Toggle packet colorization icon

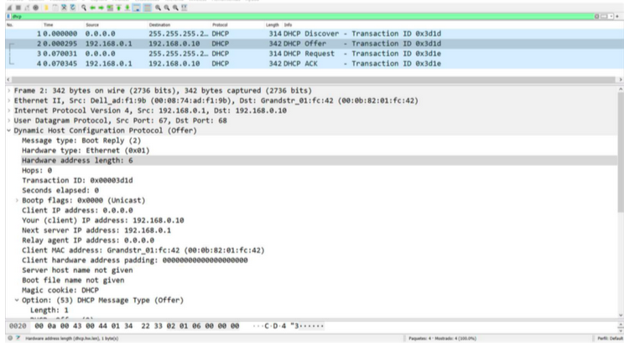148,8
